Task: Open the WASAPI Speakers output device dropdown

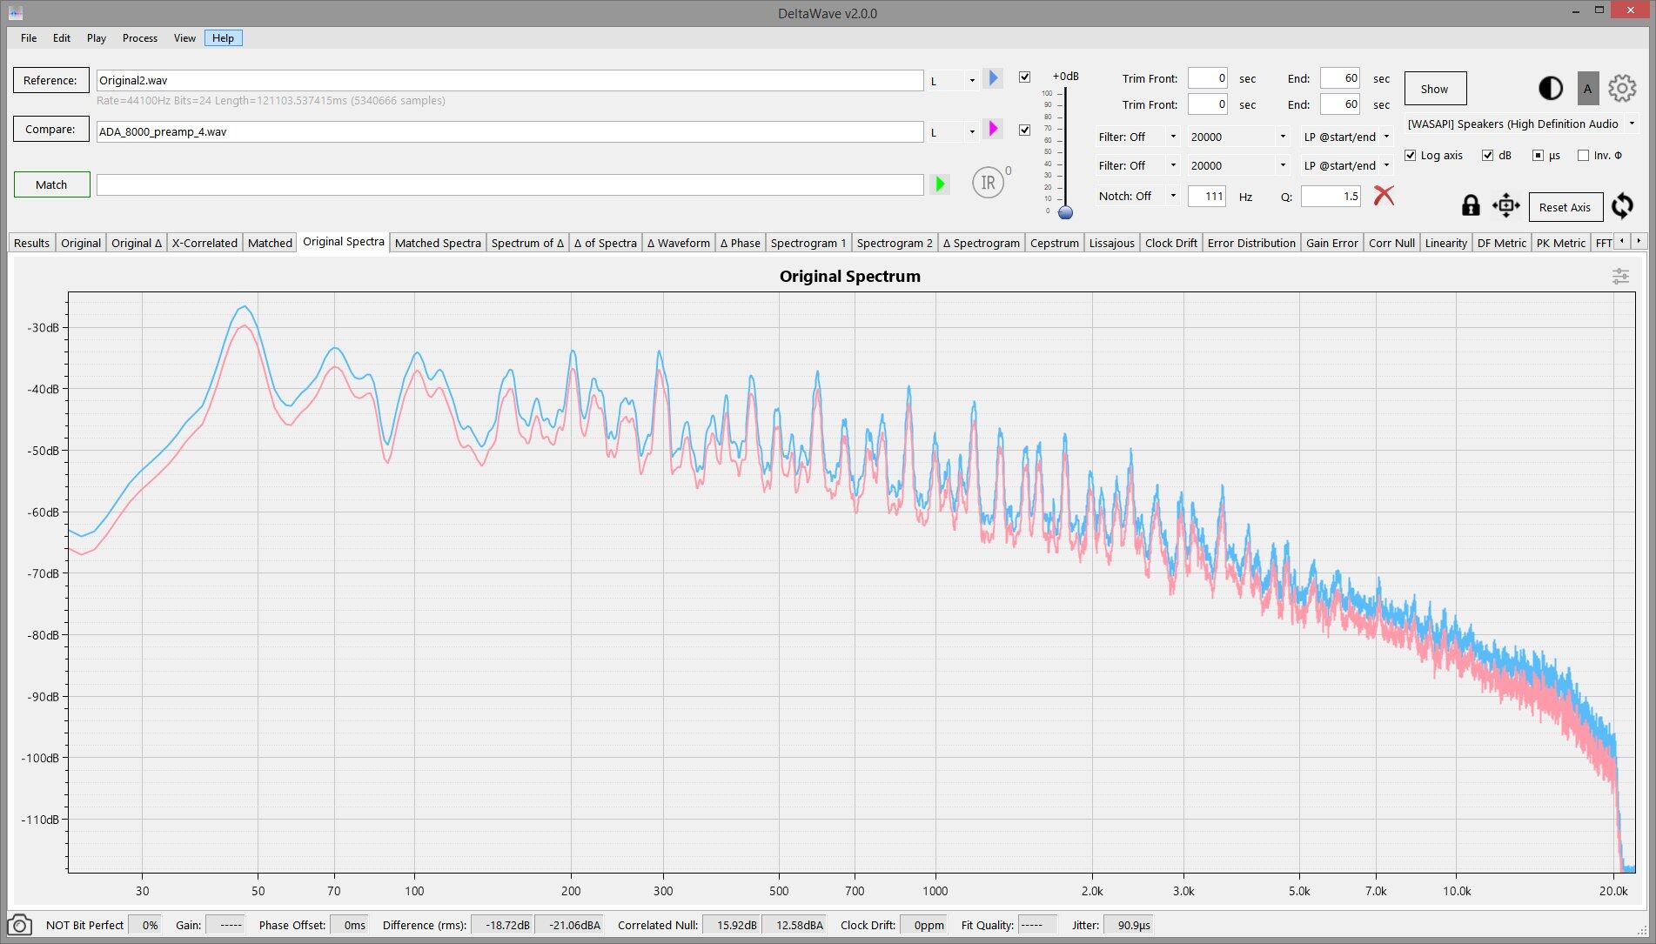Action: [1521, 124]
